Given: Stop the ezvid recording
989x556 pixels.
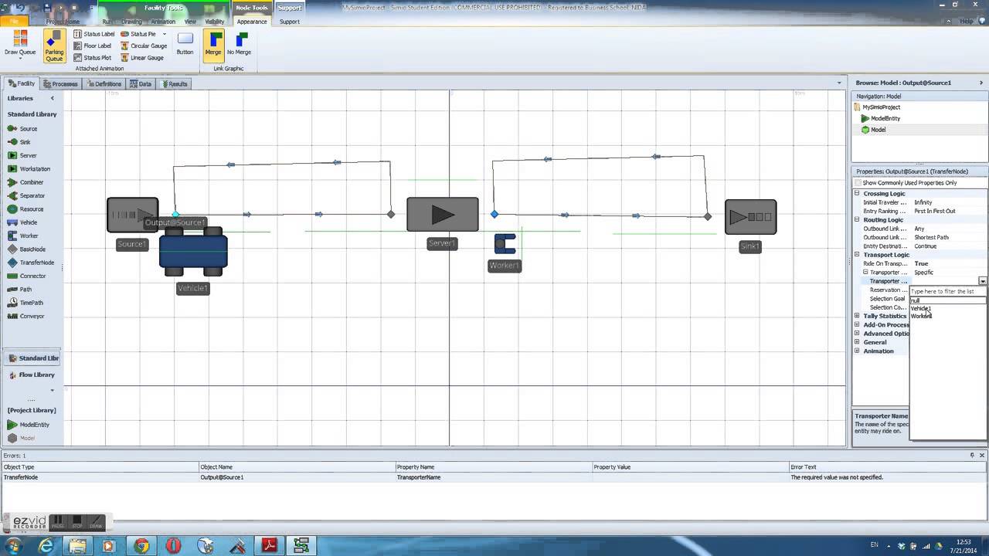Looking at the screenshot, I should (x=76, y=522).
